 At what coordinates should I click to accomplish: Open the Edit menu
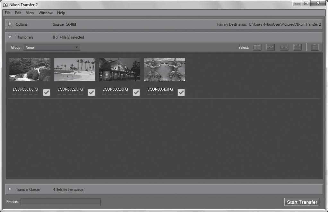[x=18, y=13]
